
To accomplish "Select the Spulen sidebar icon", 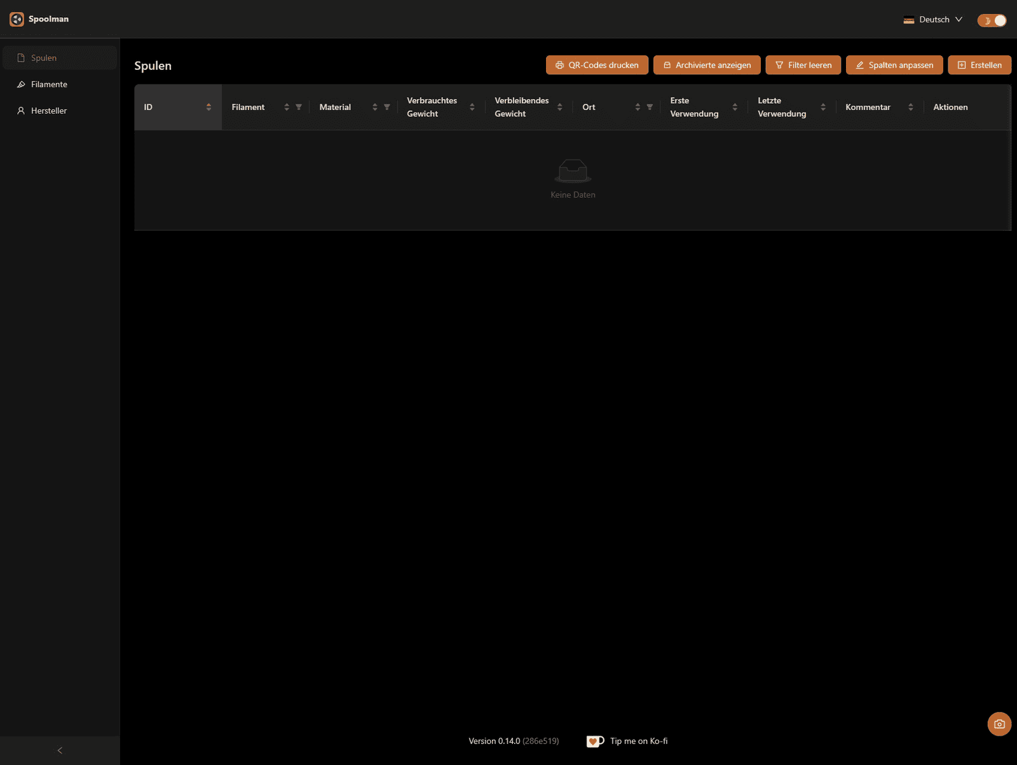I will 20,57.
